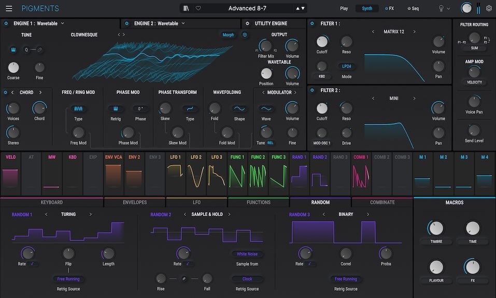Screen dimensions: 496x298
Task: Toggle Engine 1 power button
Action: tap(6, 23)
